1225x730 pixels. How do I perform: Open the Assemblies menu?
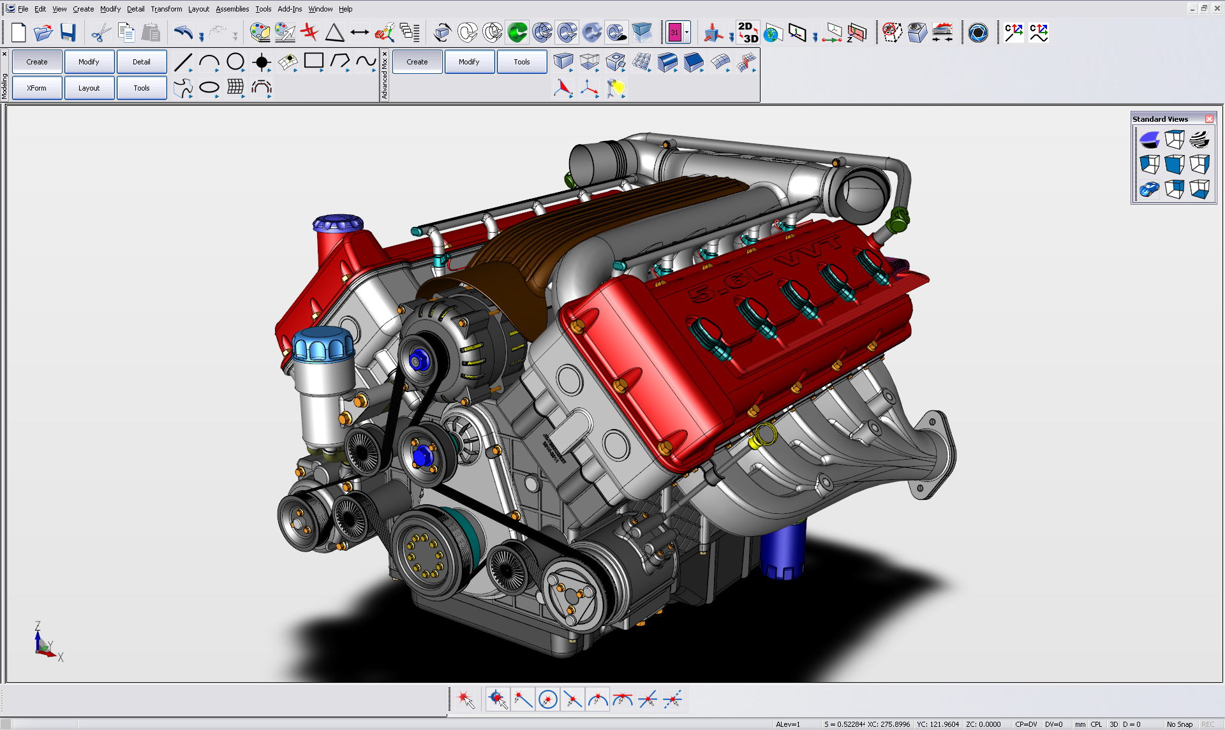(232, 9)
